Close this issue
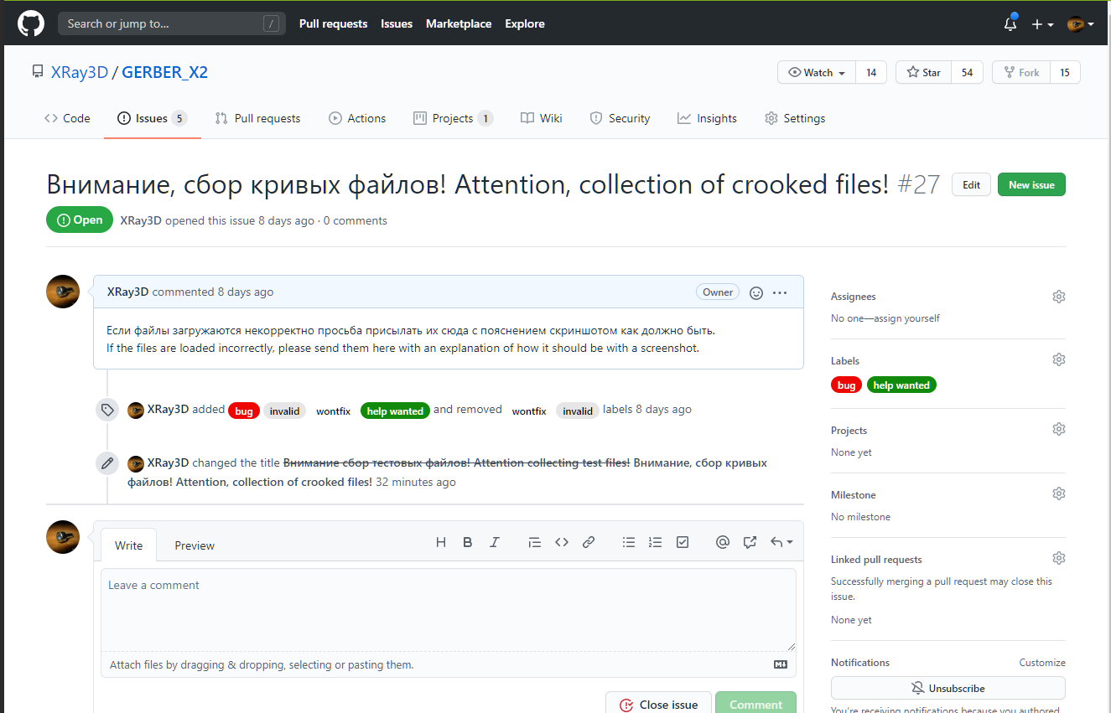Image resolution: width=1111 pixels, height=713 pixels. [658, 704]
